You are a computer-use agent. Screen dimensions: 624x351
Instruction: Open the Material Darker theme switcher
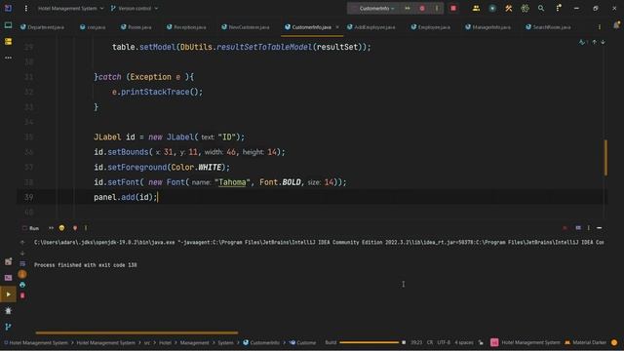pos(585,342)
